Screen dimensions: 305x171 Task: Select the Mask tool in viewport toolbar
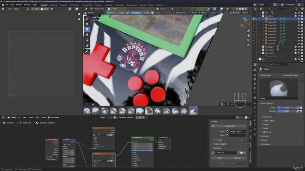87,46
